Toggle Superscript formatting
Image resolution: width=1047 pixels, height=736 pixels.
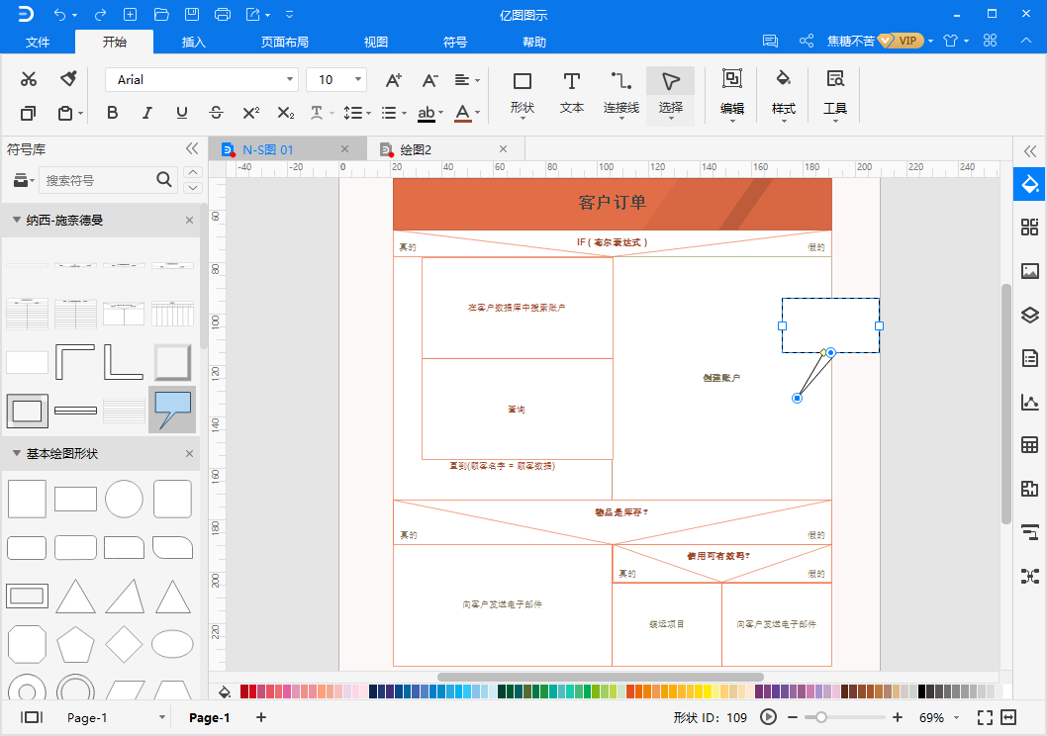pyautogui.click(x=251, y=113)
